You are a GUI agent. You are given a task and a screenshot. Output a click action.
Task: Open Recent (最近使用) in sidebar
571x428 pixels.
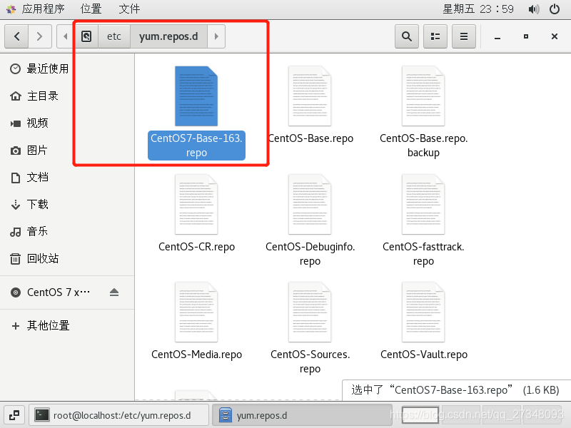click(x=67, y=68)
